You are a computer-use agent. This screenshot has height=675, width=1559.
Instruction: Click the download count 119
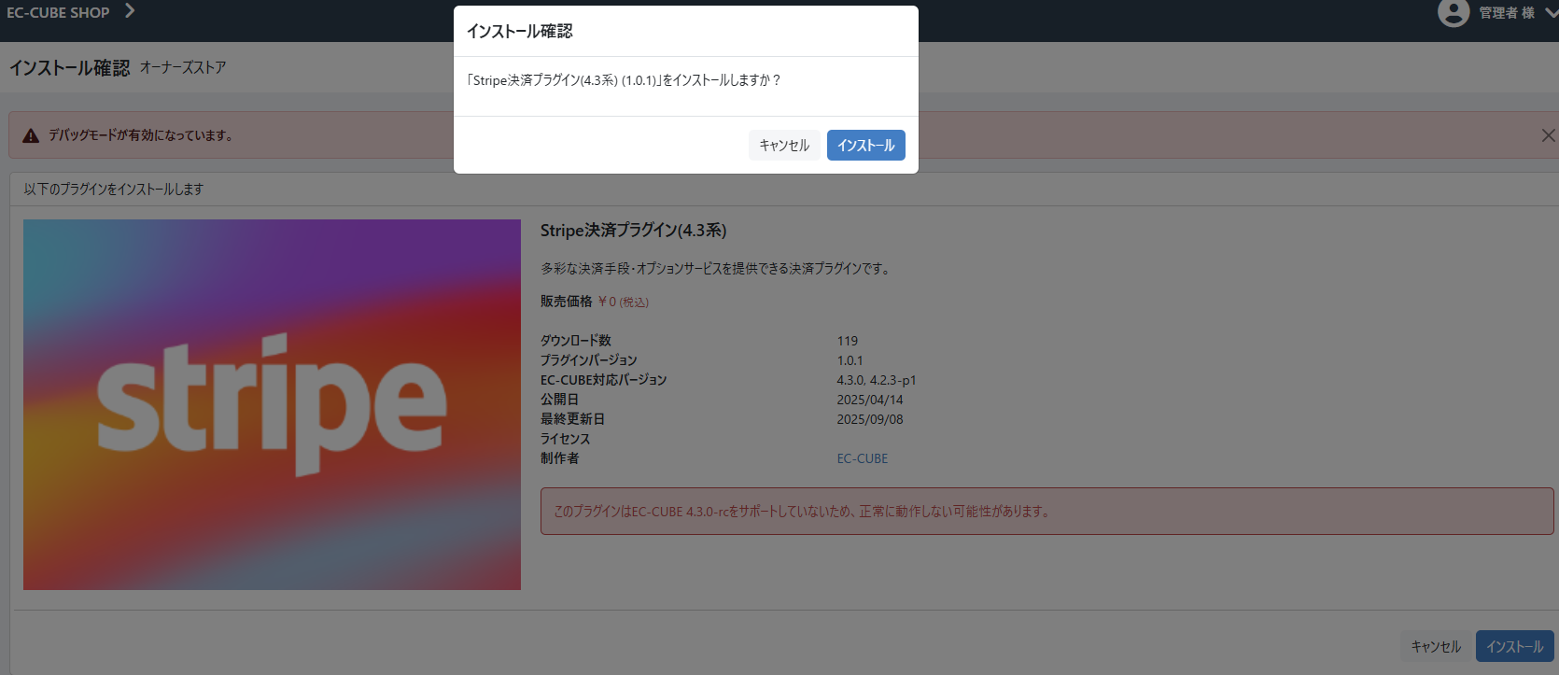point(847,341)
